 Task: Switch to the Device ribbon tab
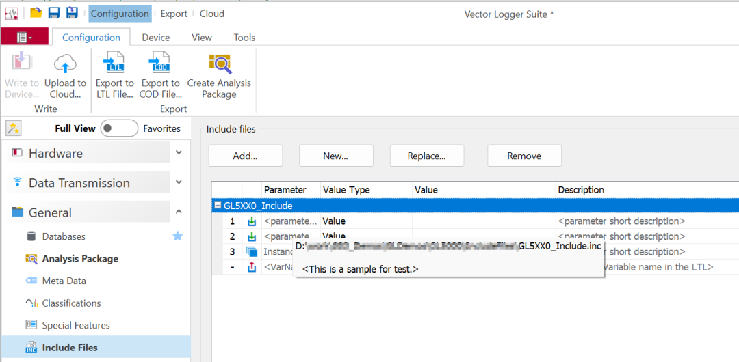(x=155, y=38)
